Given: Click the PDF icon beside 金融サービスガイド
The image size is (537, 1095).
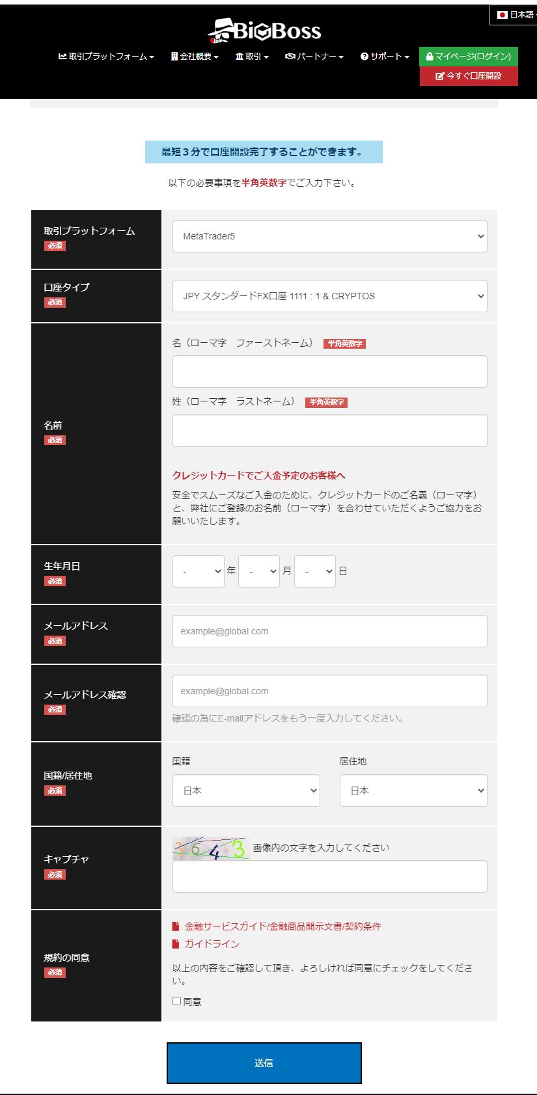Looking at the screenshot, I should [x=176, y=926].
